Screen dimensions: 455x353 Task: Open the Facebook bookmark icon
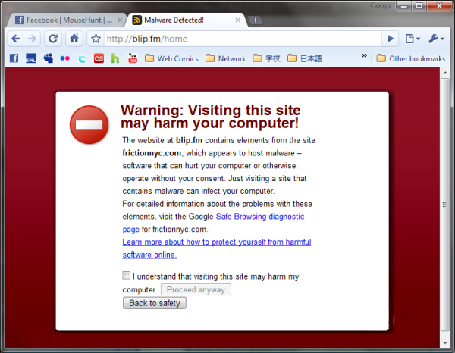pyautogui.click(x=14, y=58)
